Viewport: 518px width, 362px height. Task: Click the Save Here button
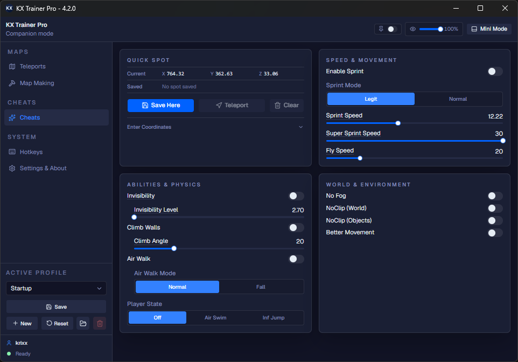(x=160, y=106)
